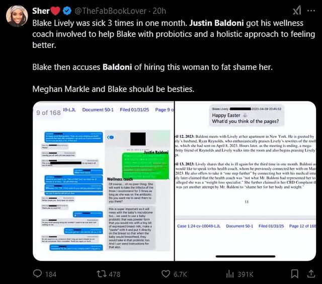
Task: Bookmark this post
Action: click(x=295, y=274)
